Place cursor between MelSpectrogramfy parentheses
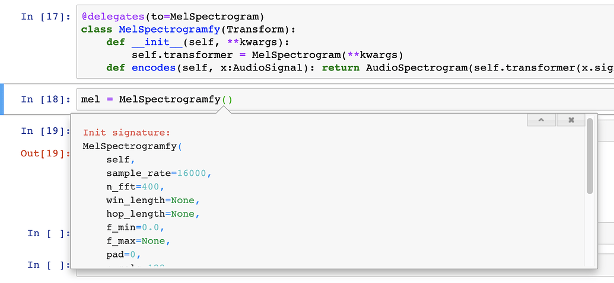 point(227,99)
